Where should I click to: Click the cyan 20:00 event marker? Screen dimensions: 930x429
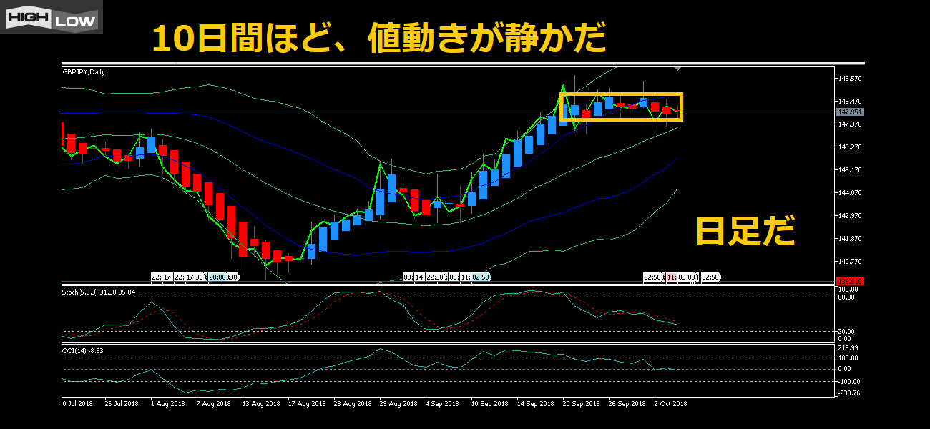click(217, 277)
